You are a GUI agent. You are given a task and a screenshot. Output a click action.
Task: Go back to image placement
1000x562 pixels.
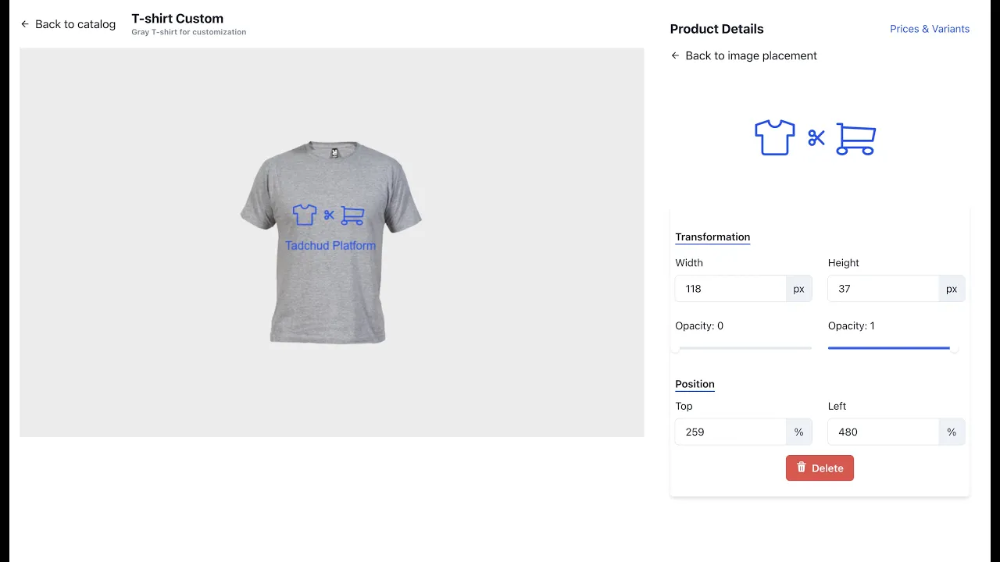tap(751, 55)
